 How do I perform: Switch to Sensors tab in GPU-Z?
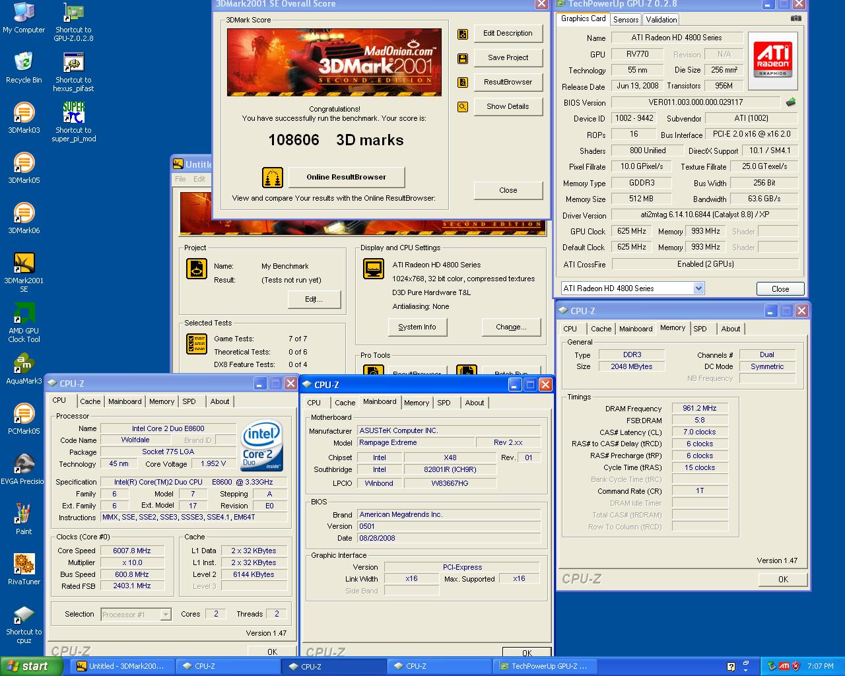click(x=626, y=20)
